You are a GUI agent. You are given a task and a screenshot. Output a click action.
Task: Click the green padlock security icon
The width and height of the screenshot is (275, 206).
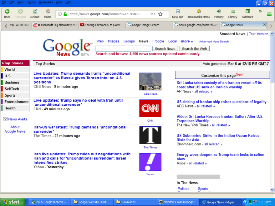(x=65, y=14)
